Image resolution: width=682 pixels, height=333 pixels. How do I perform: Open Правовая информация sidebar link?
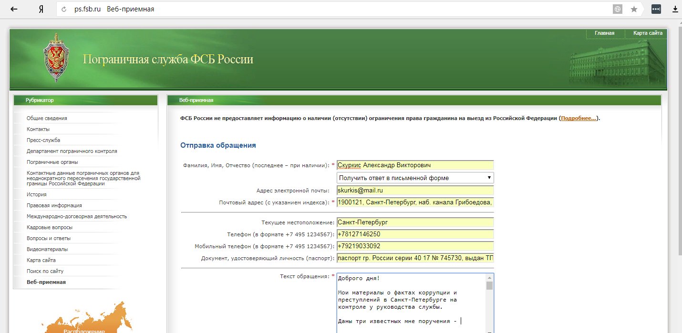coord(54,205)
